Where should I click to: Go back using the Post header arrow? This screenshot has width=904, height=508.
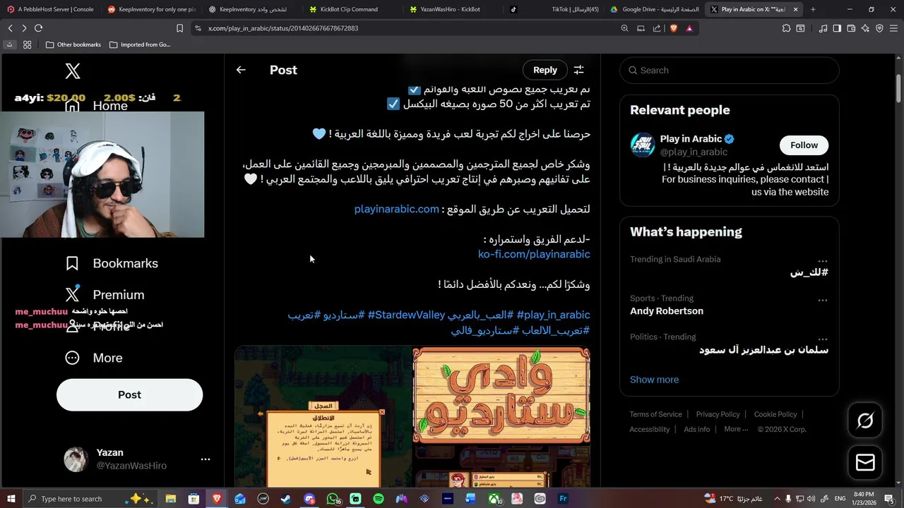(x=241, y=70)
